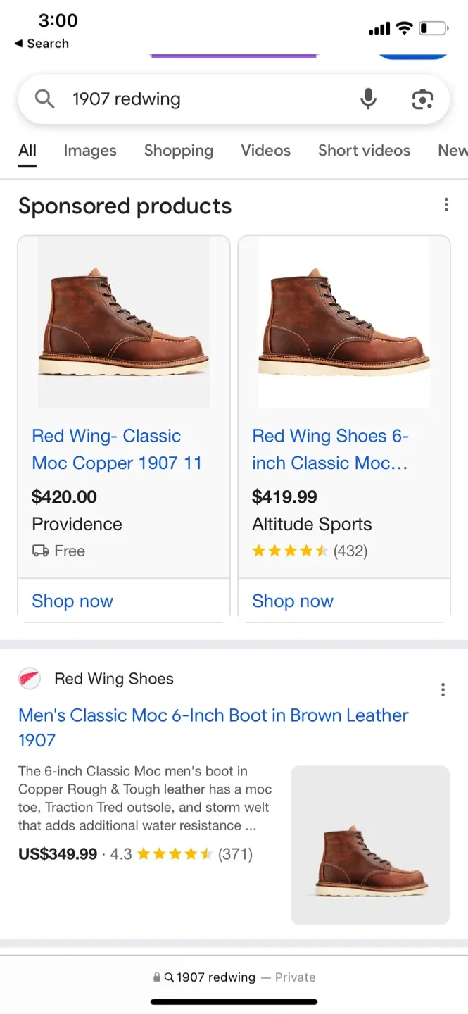Open the Sponsored products three-dot menu
Image resolution: width=468 pixels, height=1014 pixels.
pos(446,204)
